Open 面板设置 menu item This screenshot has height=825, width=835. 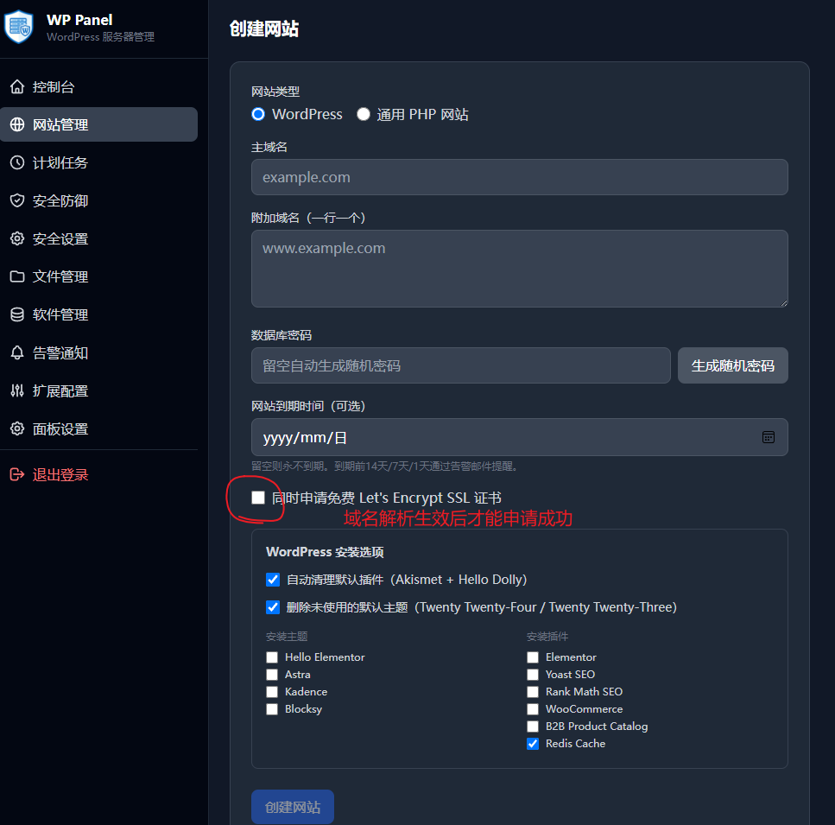pos(98,428)
